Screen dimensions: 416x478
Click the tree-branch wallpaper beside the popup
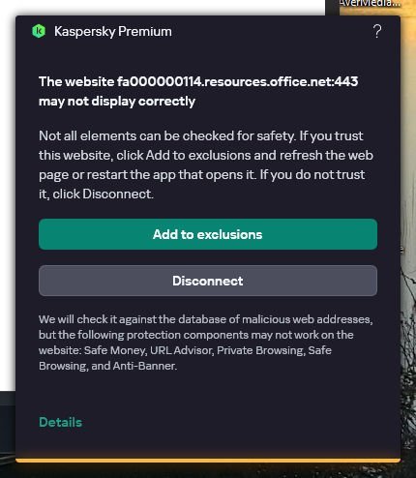[x=408, y=322]
